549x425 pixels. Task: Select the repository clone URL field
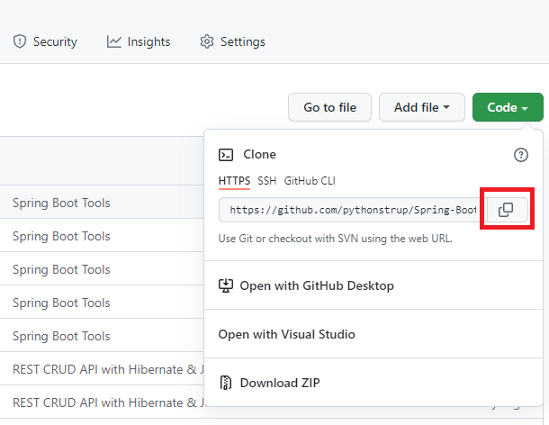(353, 210)
